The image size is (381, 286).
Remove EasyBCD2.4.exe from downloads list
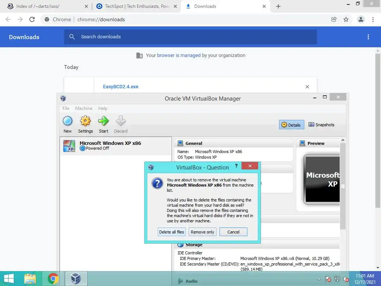[x=307, y=87]
